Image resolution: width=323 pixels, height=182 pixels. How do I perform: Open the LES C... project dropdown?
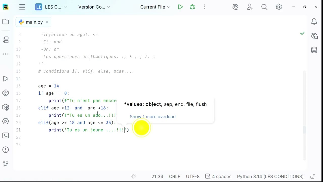(x=51, y=7)
